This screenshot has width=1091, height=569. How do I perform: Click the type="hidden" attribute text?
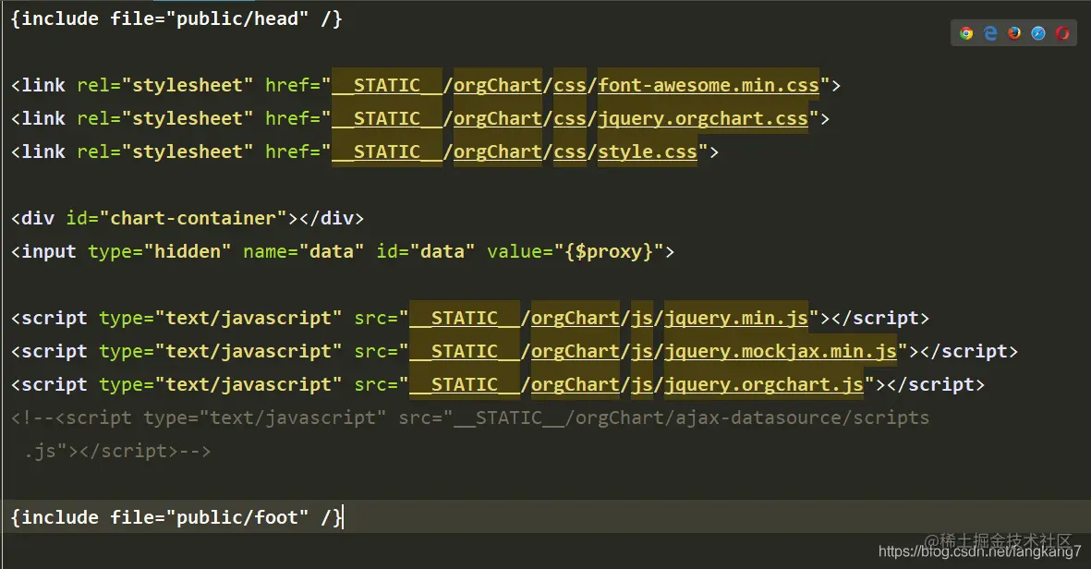point(159,252)
